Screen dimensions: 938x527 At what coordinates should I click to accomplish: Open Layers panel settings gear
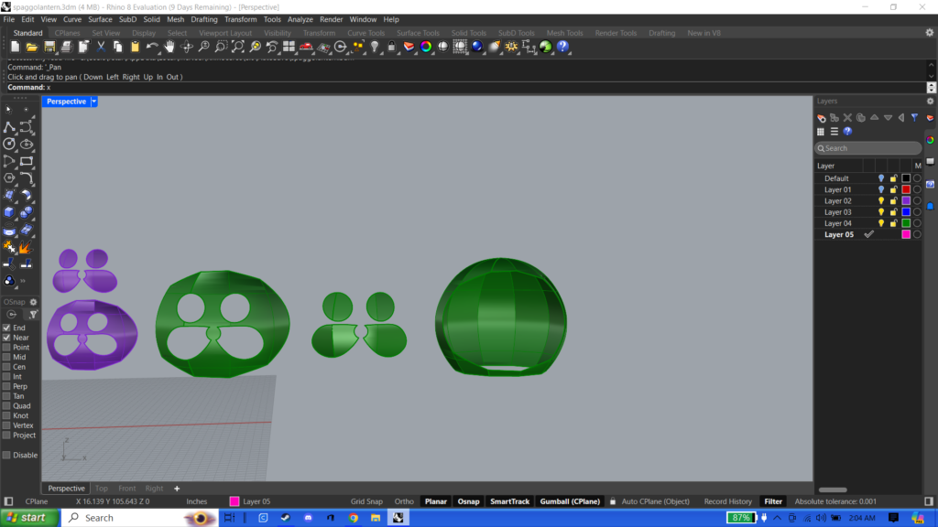pyautogui.click(x=931, y=101)
